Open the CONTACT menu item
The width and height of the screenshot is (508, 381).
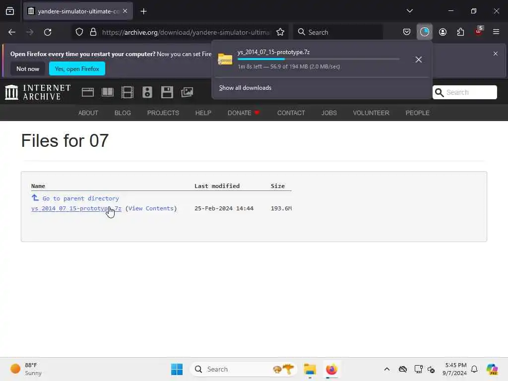(x=291, y=113)
